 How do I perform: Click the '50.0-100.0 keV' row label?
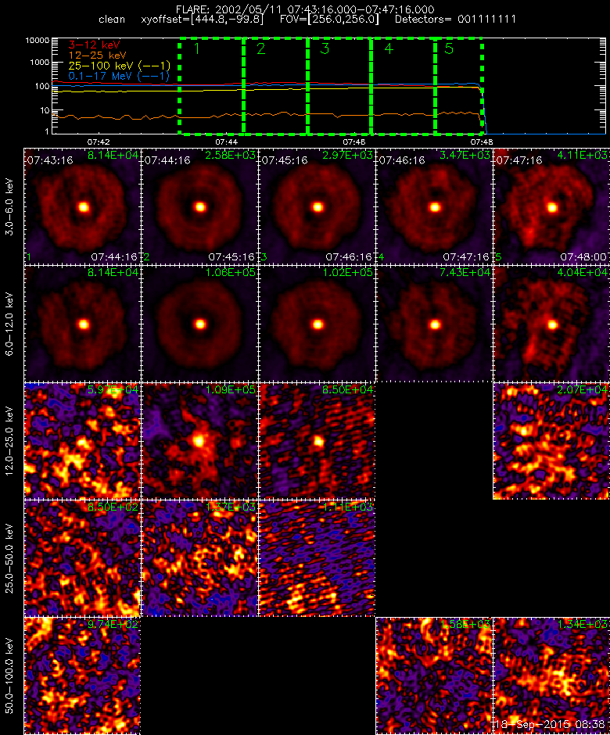point(10,676)
